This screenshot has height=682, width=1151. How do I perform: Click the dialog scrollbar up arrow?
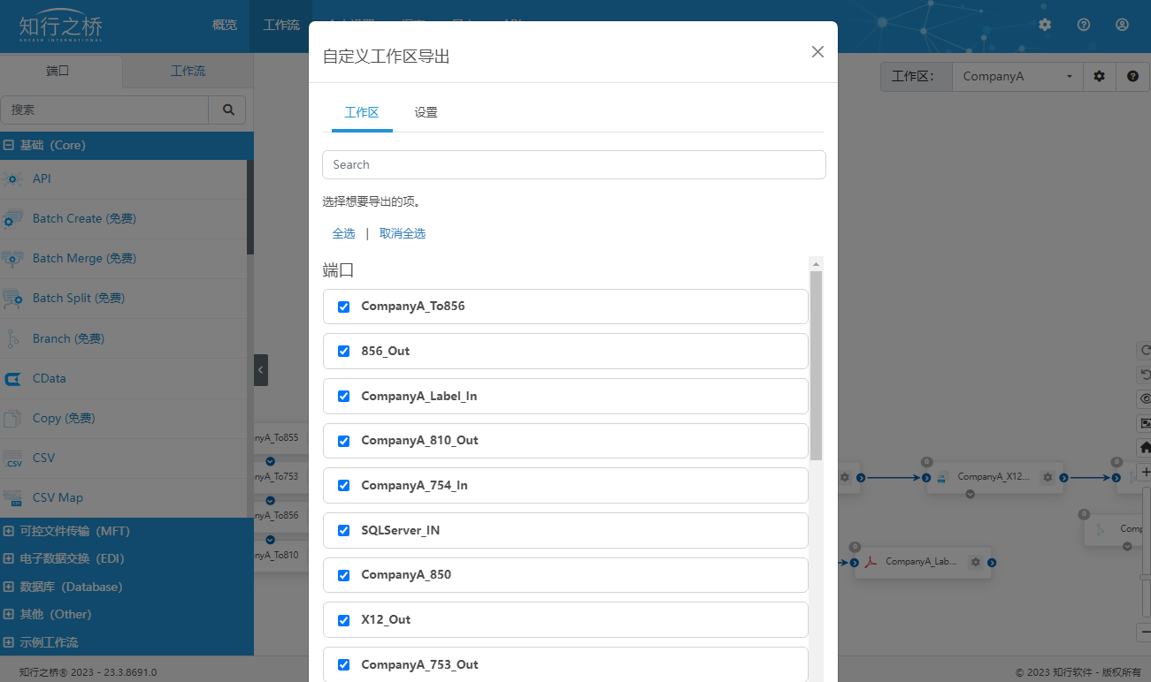tap(817, 263)
